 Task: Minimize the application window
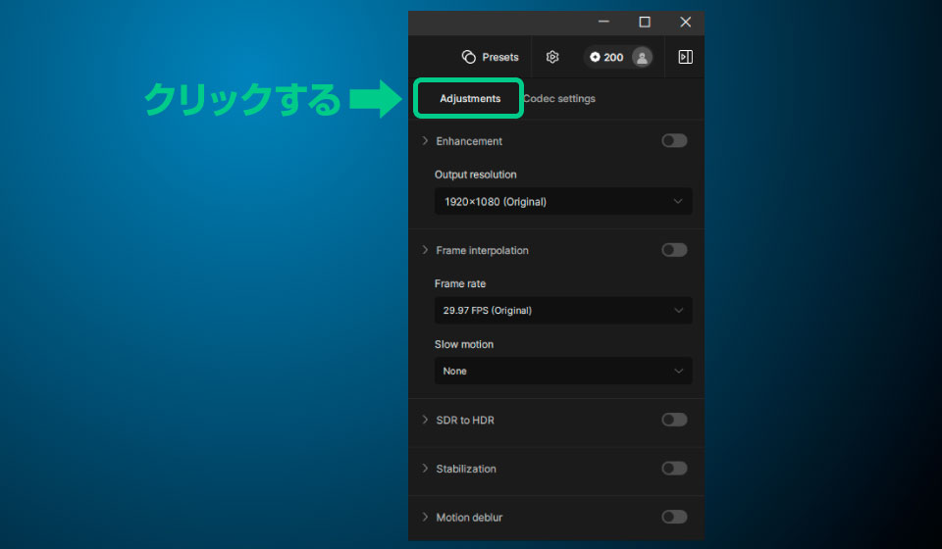(x=603, y=23)
